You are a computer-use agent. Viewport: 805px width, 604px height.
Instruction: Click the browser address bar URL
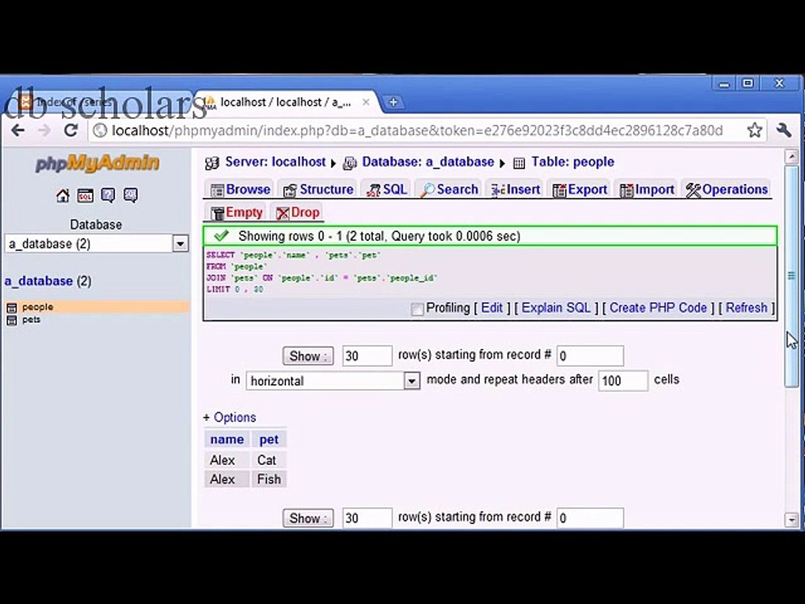[417, 131]
